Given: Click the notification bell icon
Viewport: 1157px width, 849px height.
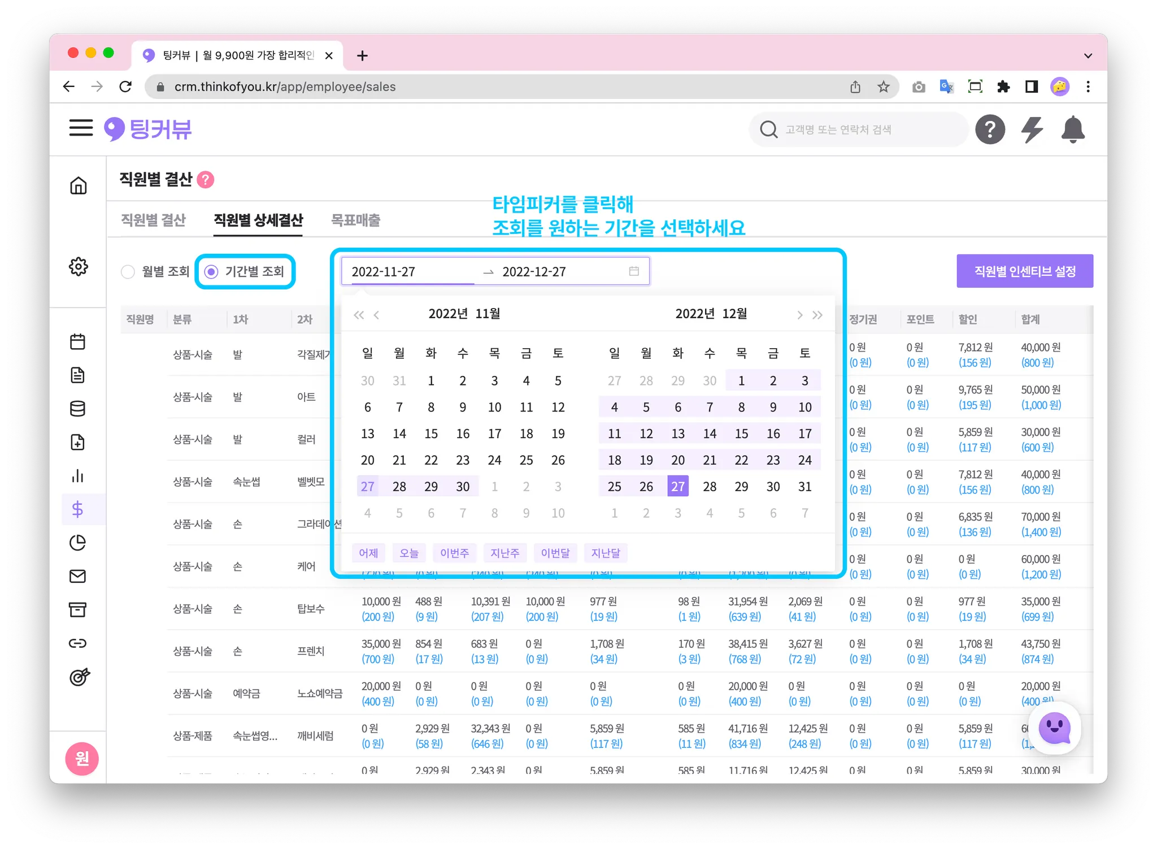Looking at the screenshot, I should coord(1072,130).
